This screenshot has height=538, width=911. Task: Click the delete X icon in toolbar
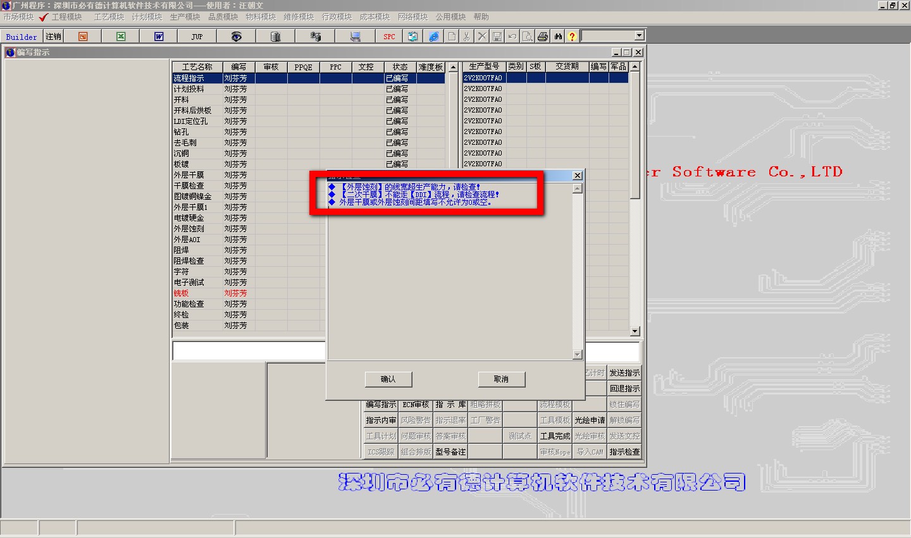(482, 37)
